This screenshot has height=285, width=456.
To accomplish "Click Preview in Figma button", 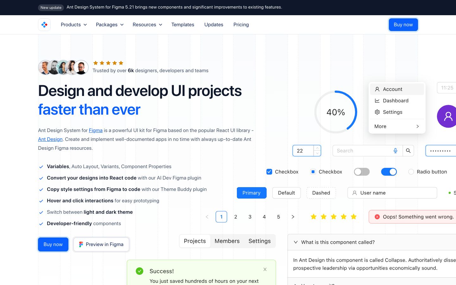I will click(x=101, y=244).
